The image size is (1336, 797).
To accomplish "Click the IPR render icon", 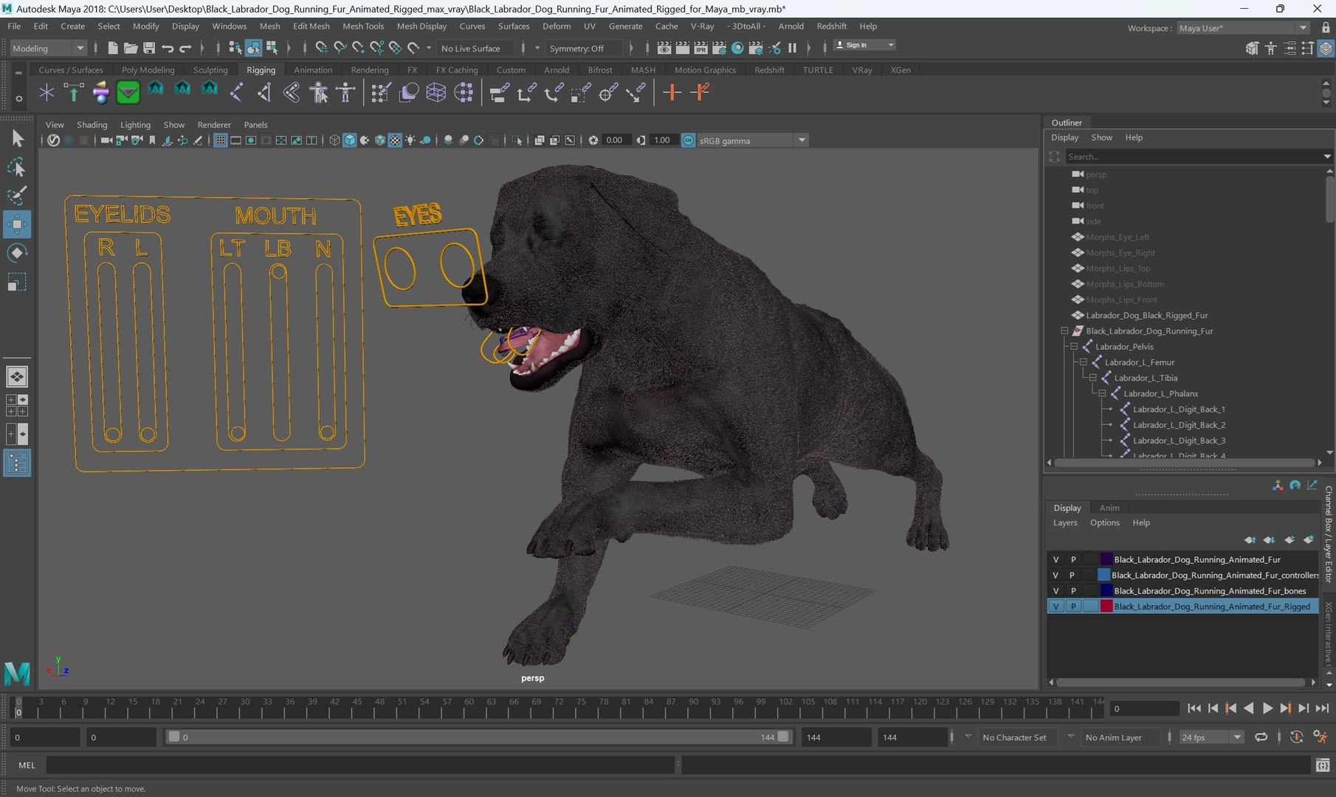I will click(700, 48).
